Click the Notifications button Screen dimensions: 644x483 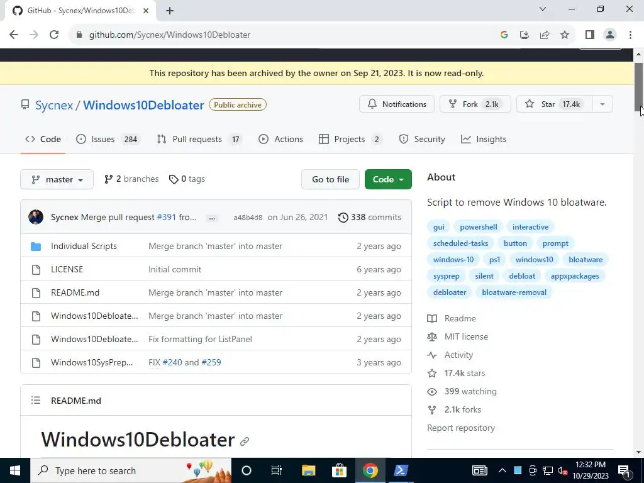click(397, 104)
